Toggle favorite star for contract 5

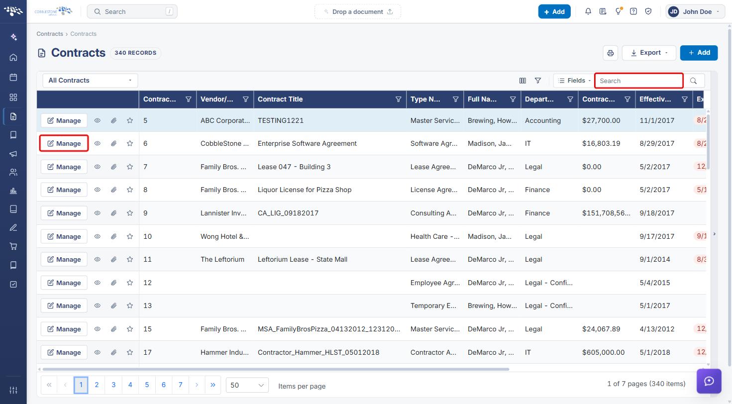130,120
